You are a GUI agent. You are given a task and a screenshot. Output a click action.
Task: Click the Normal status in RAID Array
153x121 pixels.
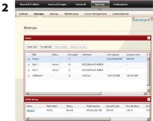point(70,110)
